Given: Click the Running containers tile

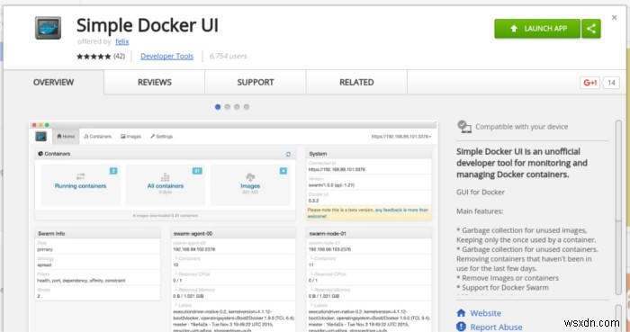Looking at the screenshot, I should 80,184.
